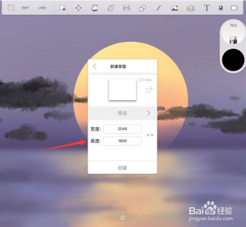Toggle the canvas orientation rotate icon
Screen dimensions: 246x227
[149, 89]
